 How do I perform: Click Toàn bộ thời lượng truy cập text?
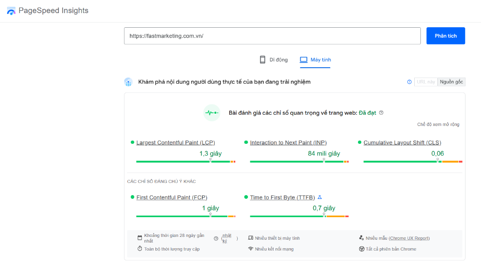tap(172, 249)
